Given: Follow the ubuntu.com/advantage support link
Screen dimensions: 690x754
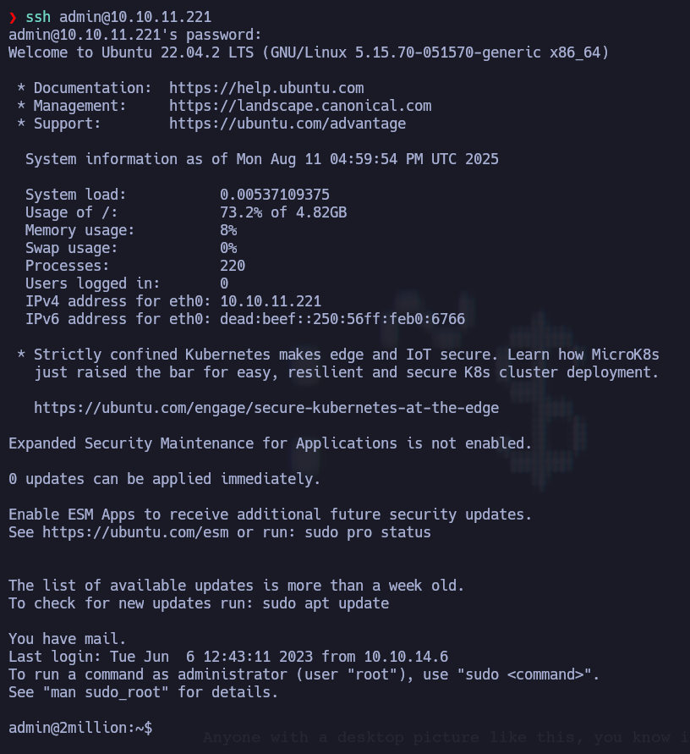Looking at the screenshot, I should coord(287,124).
